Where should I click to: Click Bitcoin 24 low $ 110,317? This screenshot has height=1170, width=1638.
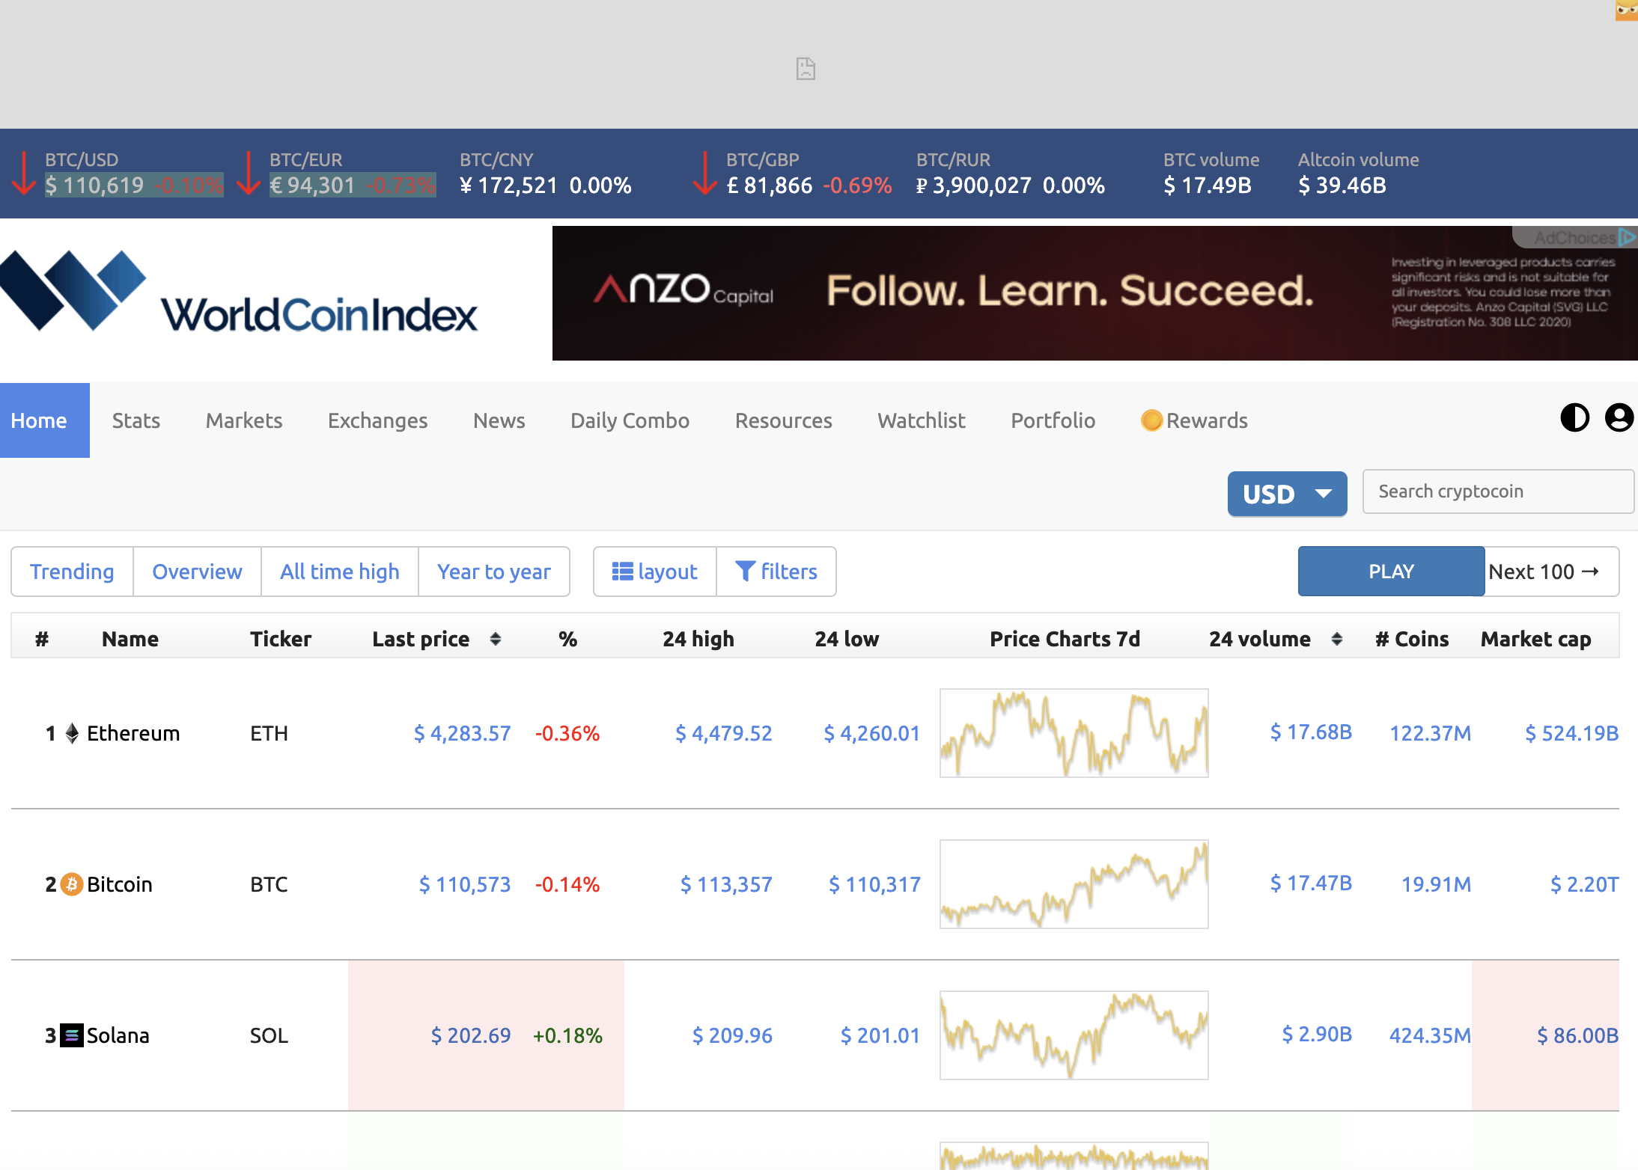point(874,884)
